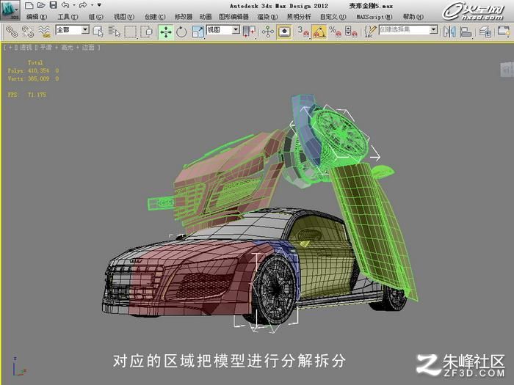
Task: Click the Align tool icon
Action: [x=466, y=32]
